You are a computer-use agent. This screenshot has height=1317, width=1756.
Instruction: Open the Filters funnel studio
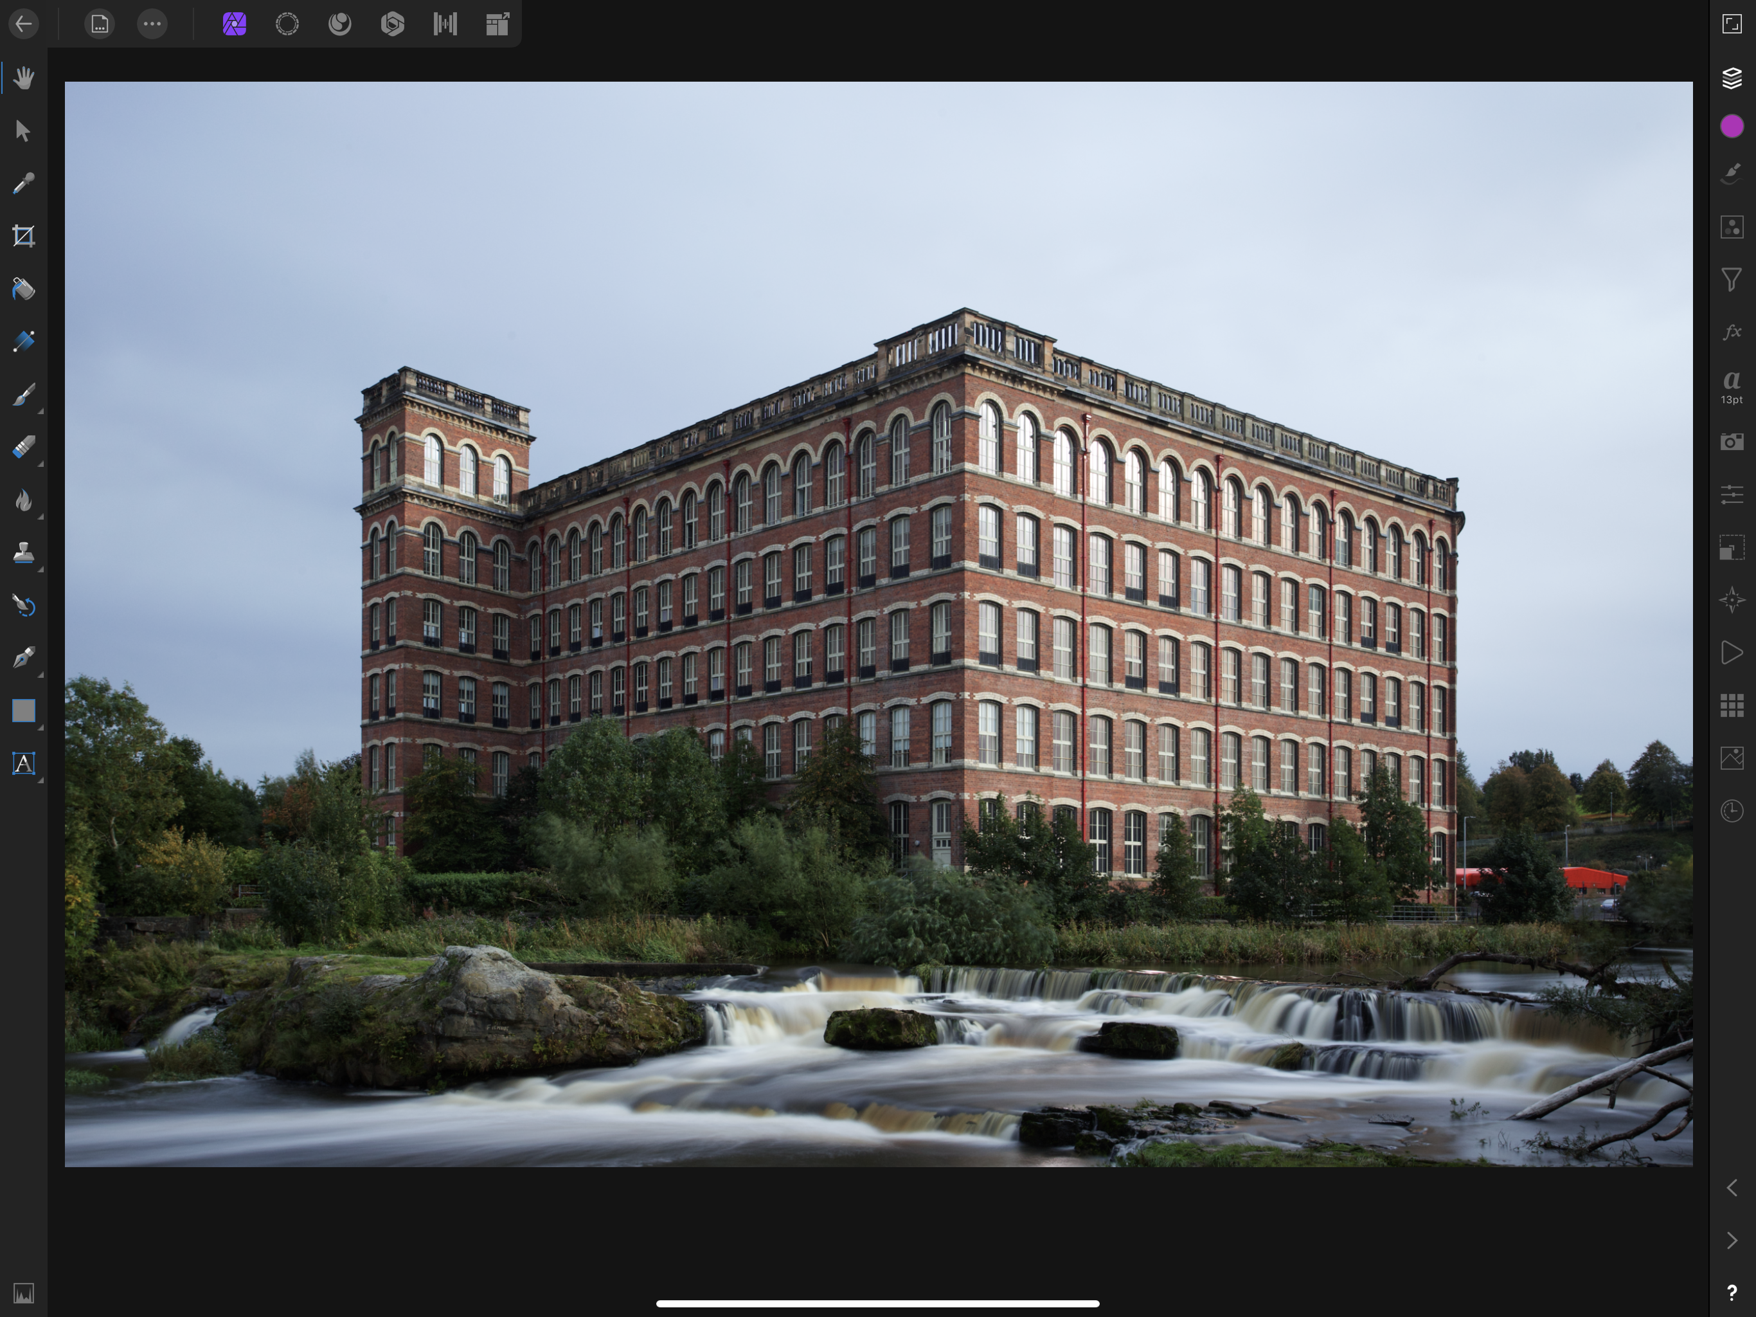click(x=1732, y=280)
